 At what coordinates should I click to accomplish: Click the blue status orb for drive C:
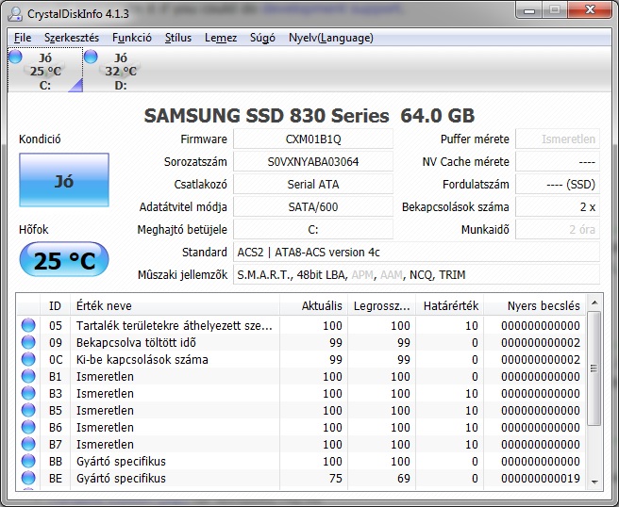(15, 57)
